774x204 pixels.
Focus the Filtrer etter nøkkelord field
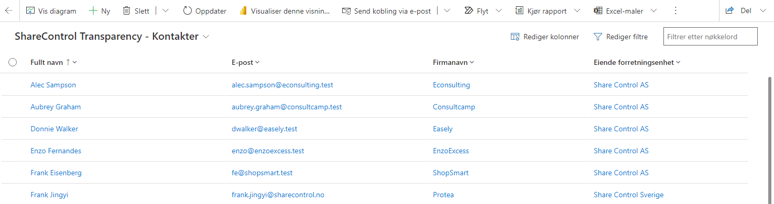(x=711, y=37)
